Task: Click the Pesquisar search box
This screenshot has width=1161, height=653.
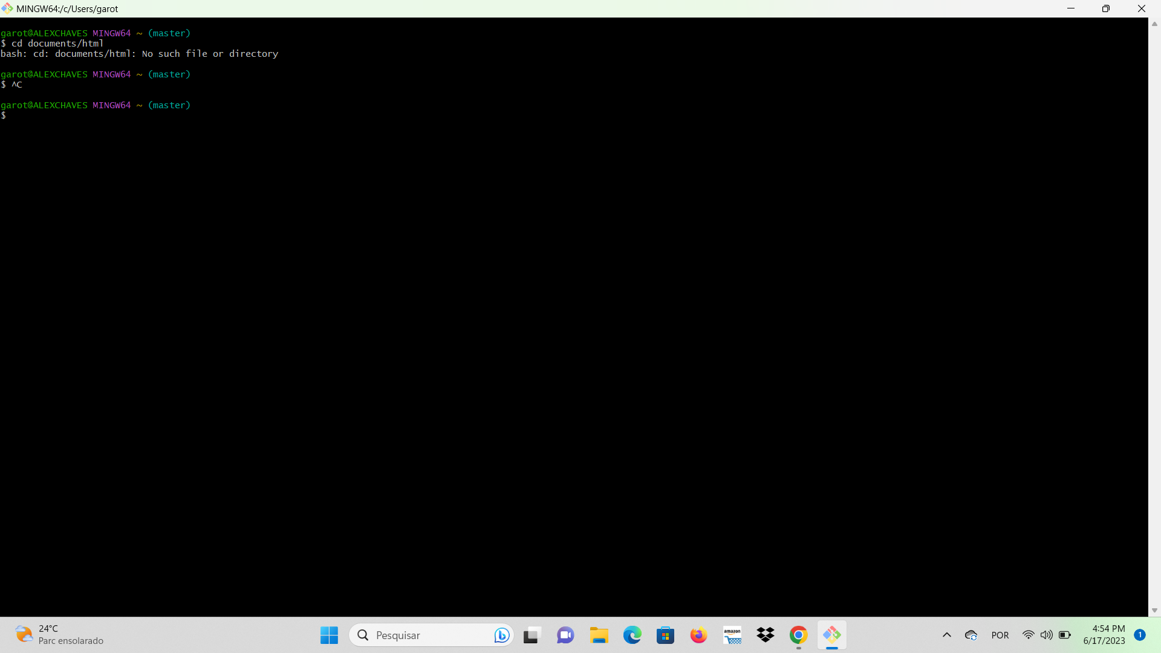Action: pyautogui.click(x=431, y=635)
